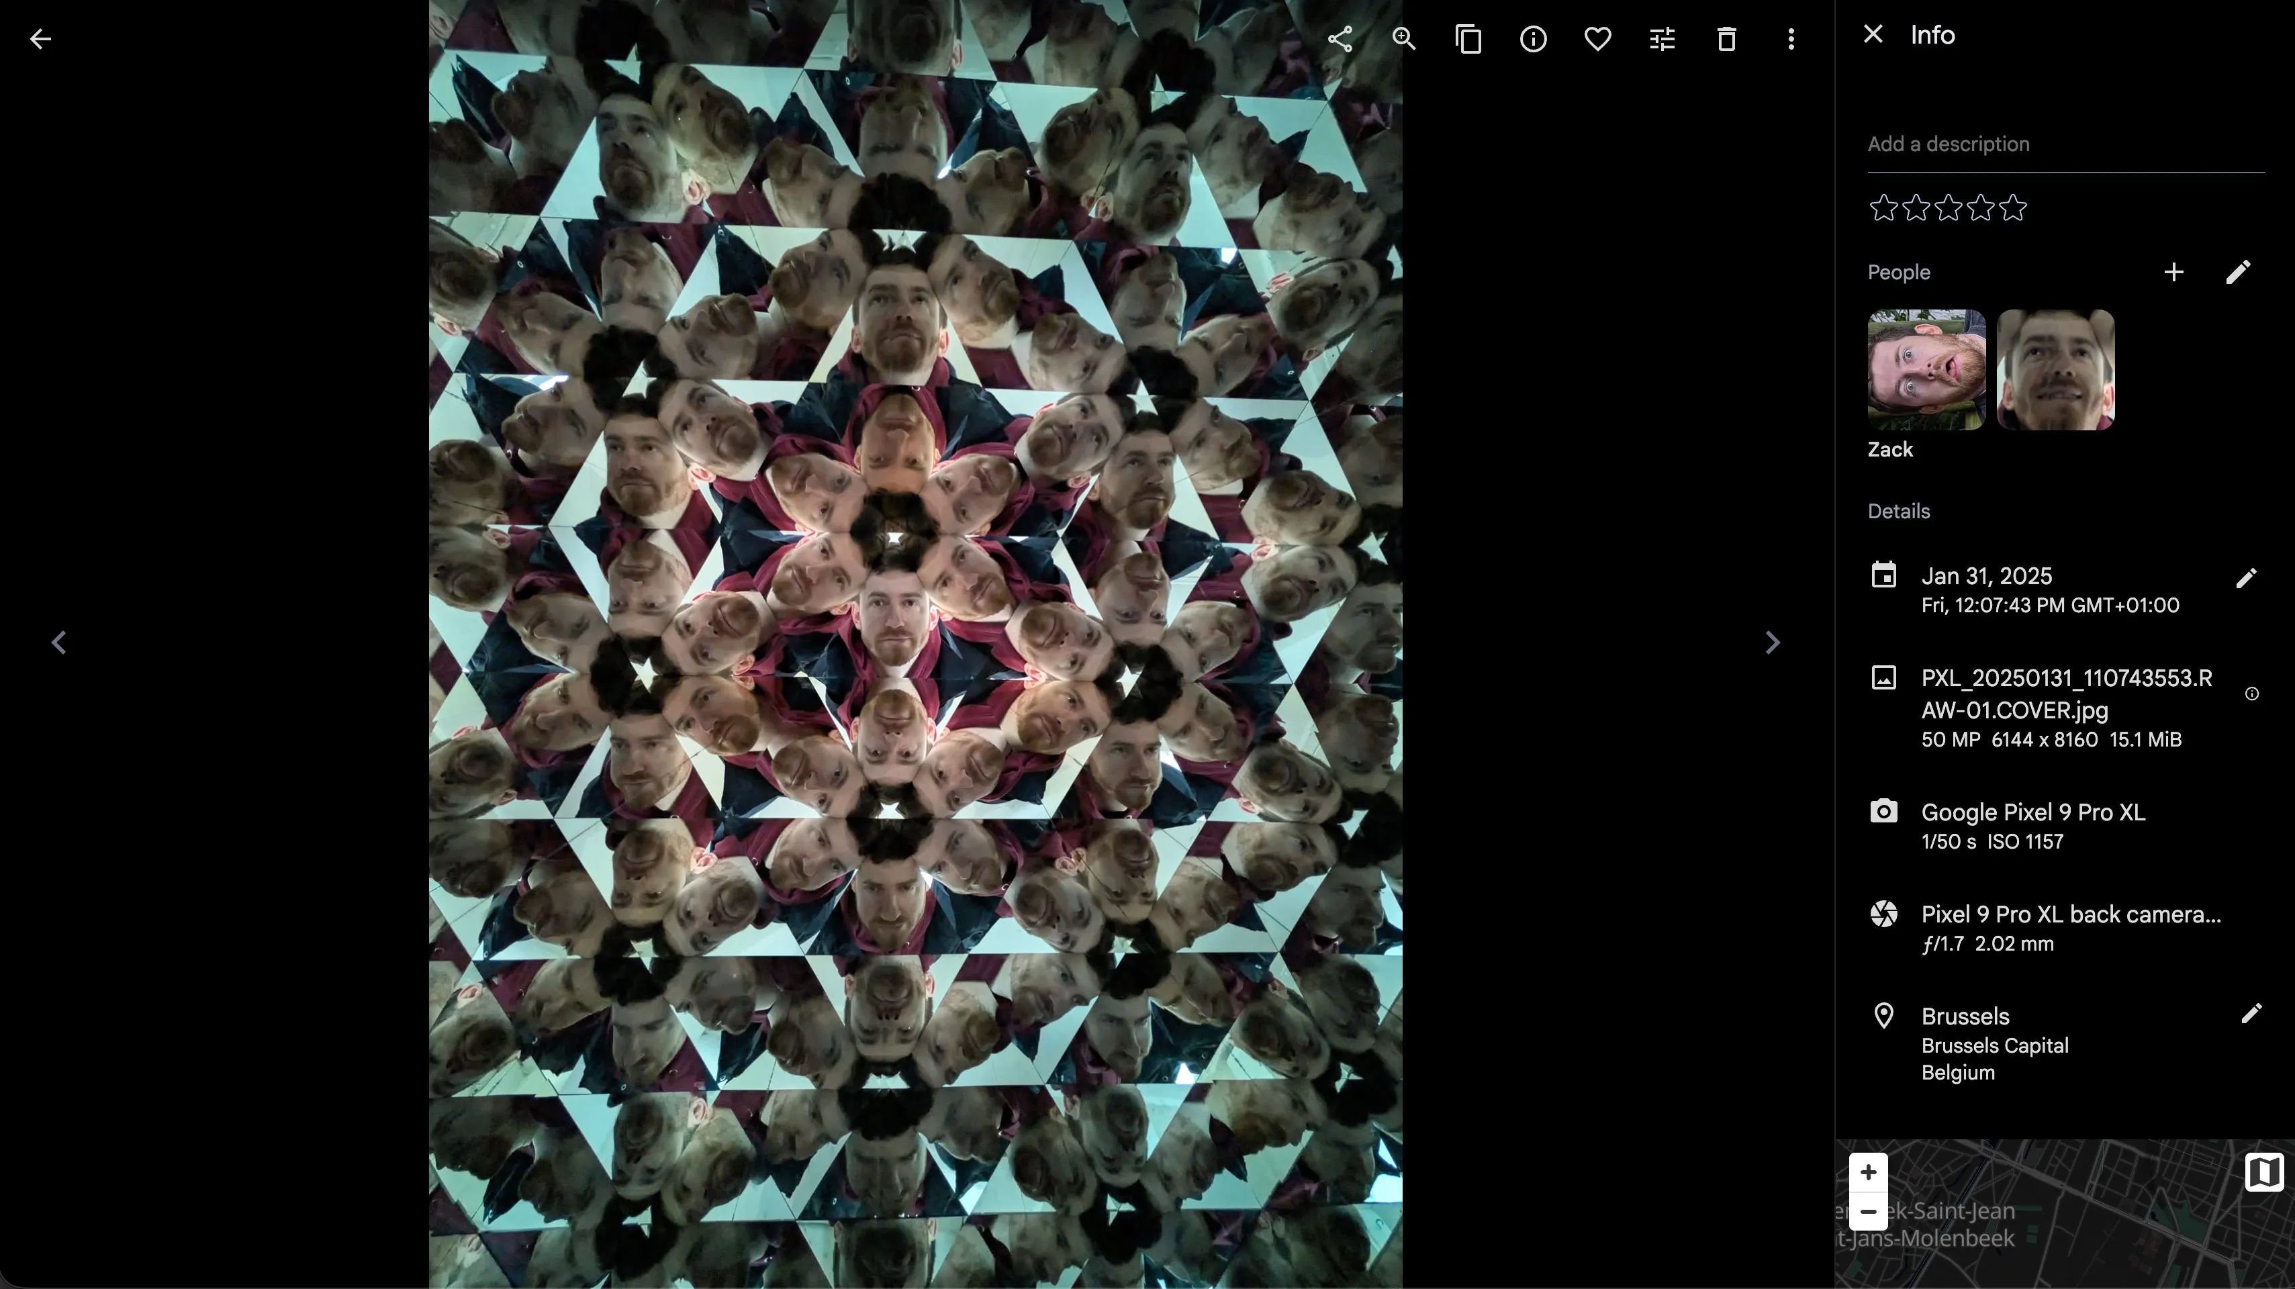Go back with the top-left arrow
This screenshot has height=1289, width=2295.
40,39
